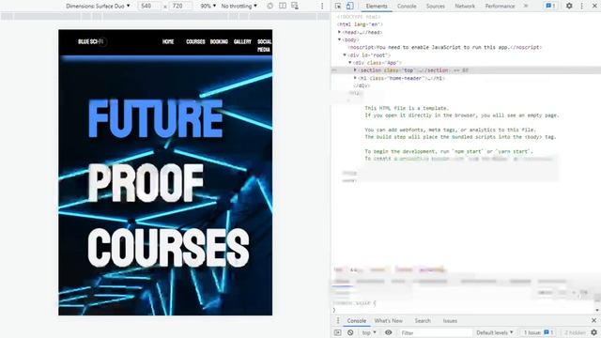Open Customize and control DevTools menu
The height and width of the screenshot is (338, 601).
pos(582,7)
